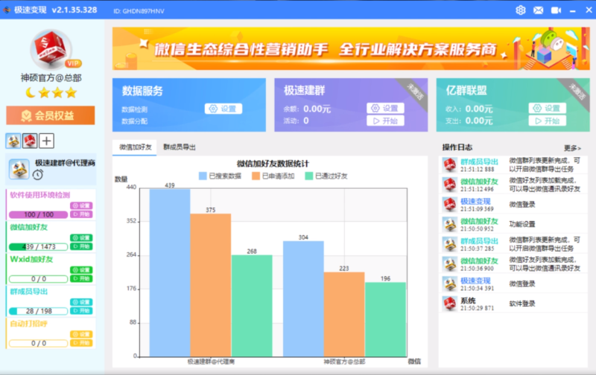Image resolution: width=596 pixels, height=375 pixels.
Task: Click 数据分配 in 数据服务 card
Action: tap(135, 121)
